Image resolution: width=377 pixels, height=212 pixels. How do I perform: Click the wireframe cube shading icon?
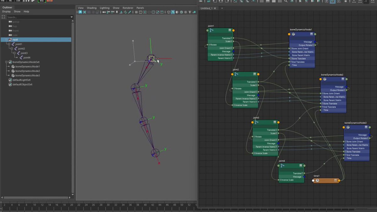[169, 12]
